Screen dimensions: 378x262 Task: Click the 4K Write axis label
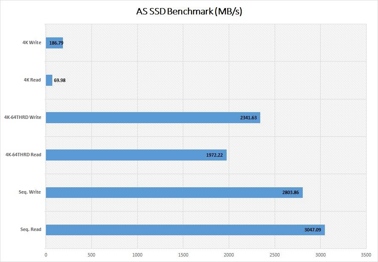tap(32, 42)
